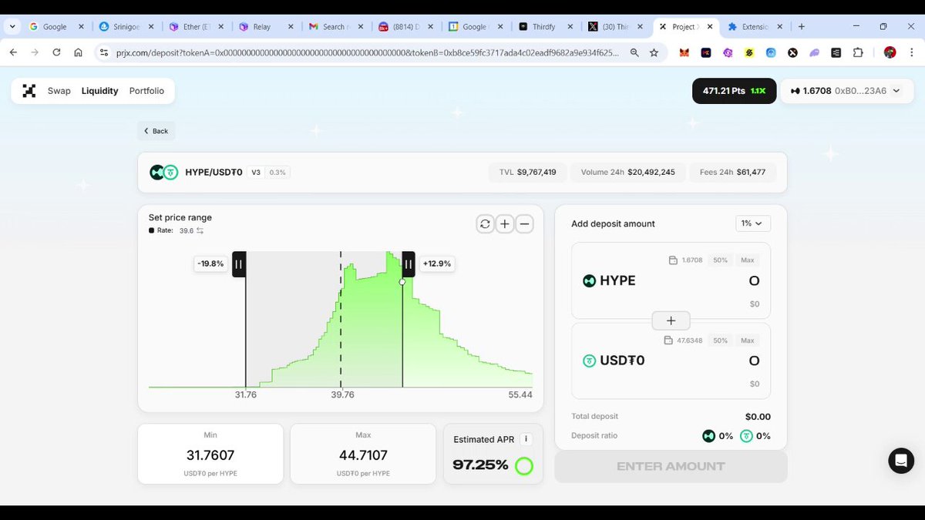Click the plus icon between token inputs
The height and width of the screenshot is (520, 925).
click(671, 320)
